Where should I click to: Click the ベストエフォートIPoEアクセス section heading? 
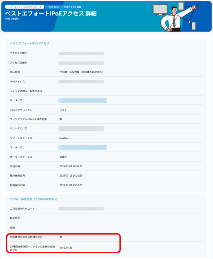tap(30, 43)
